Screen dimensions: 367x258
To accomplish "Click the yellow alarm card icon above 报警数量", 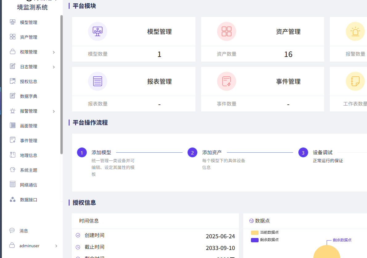I will 355,31.
